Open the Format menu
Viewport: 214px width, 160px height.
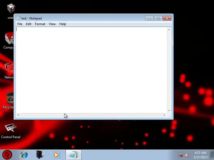(40, 24)
